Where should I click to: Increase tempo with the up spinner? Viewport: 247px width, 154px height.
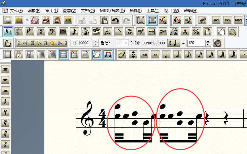[x=208, y=41]
